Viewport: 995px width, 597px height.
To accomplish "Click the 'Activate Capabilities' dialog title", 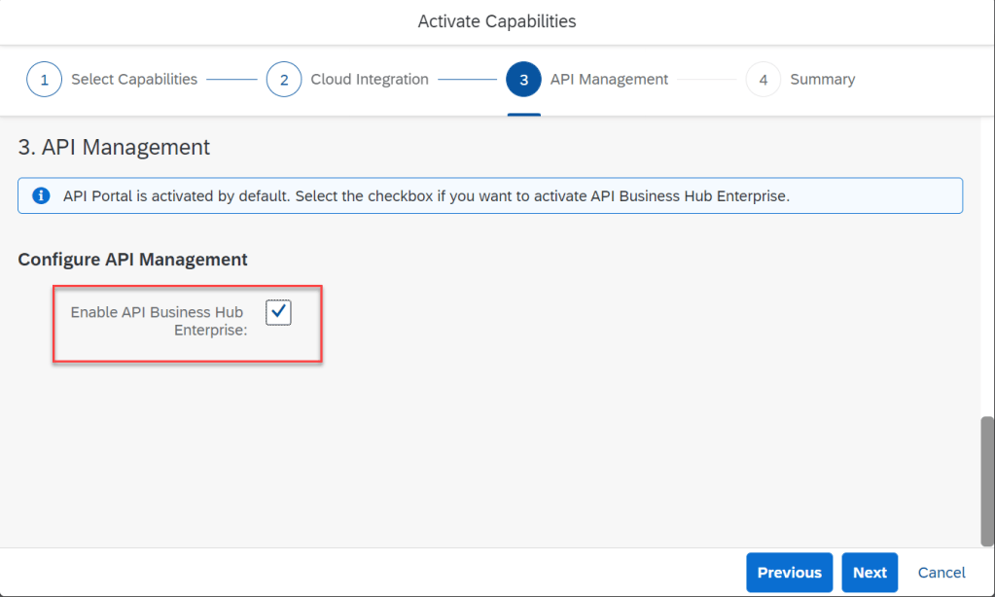I will (497, 21).
